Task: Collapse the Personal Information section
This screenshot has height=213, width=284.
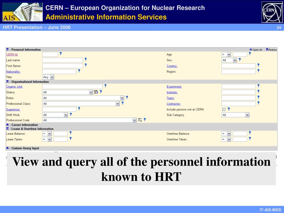Action: [x=7, y=49]
